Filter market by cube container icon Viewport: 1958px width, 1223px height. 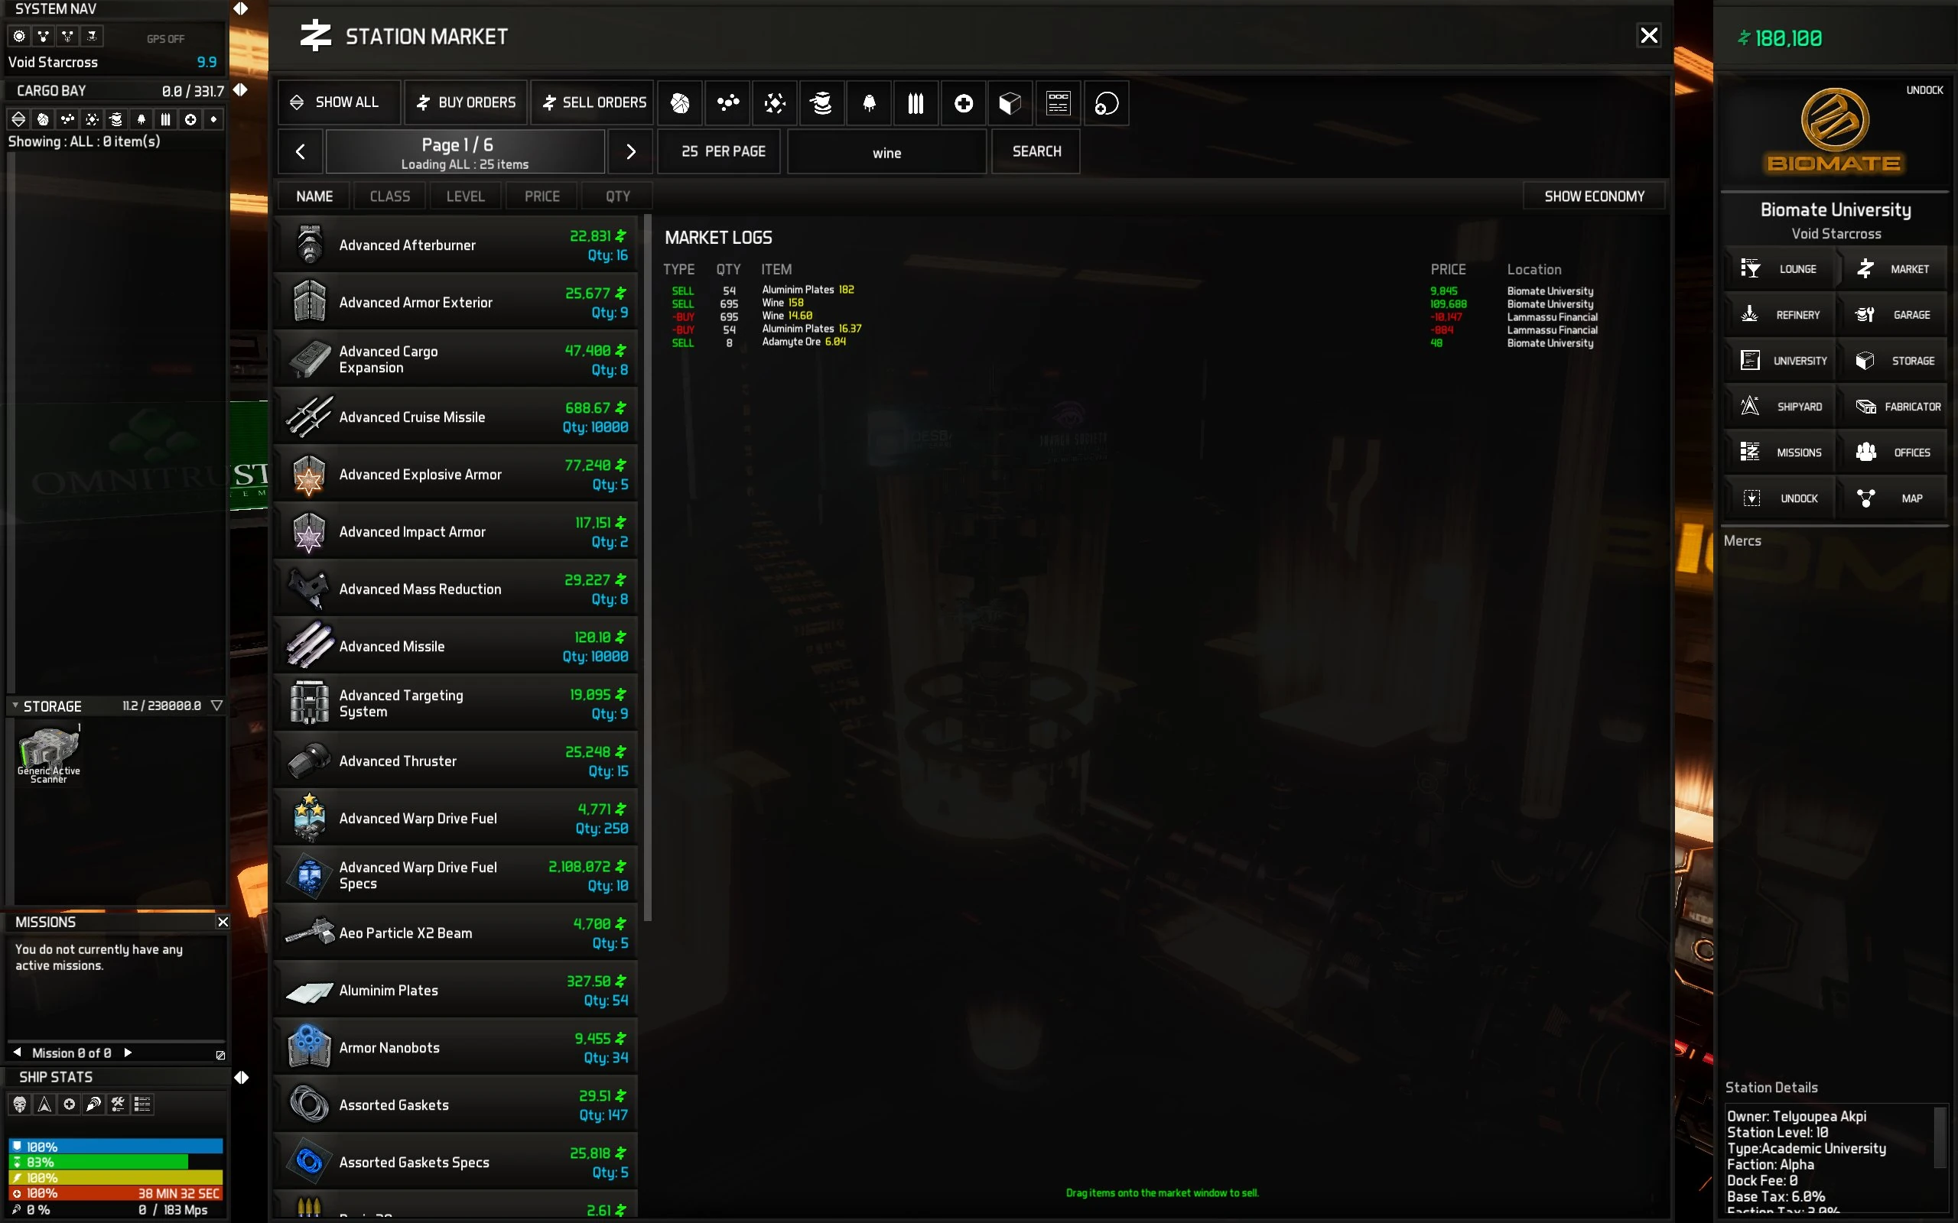click(x=1010, y=102)
